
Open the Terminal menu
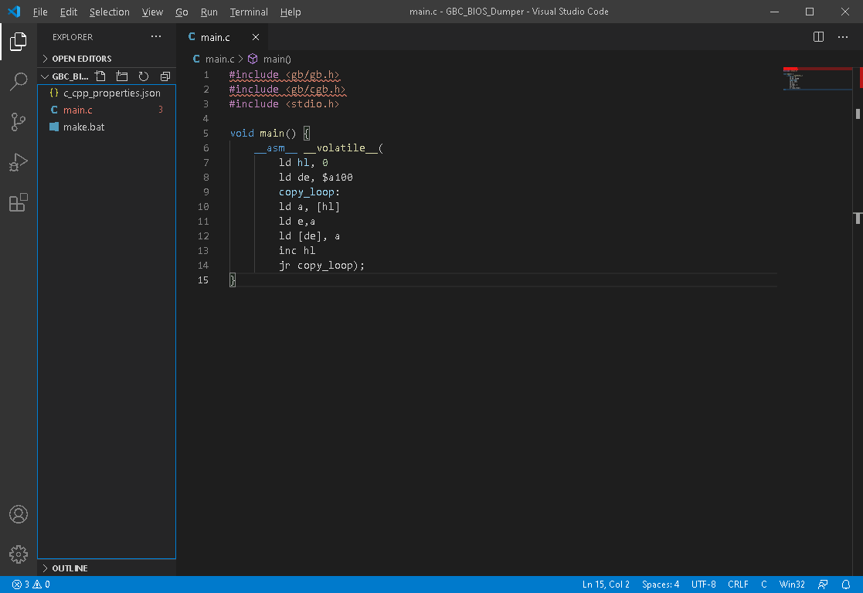(x=249, y=12)
